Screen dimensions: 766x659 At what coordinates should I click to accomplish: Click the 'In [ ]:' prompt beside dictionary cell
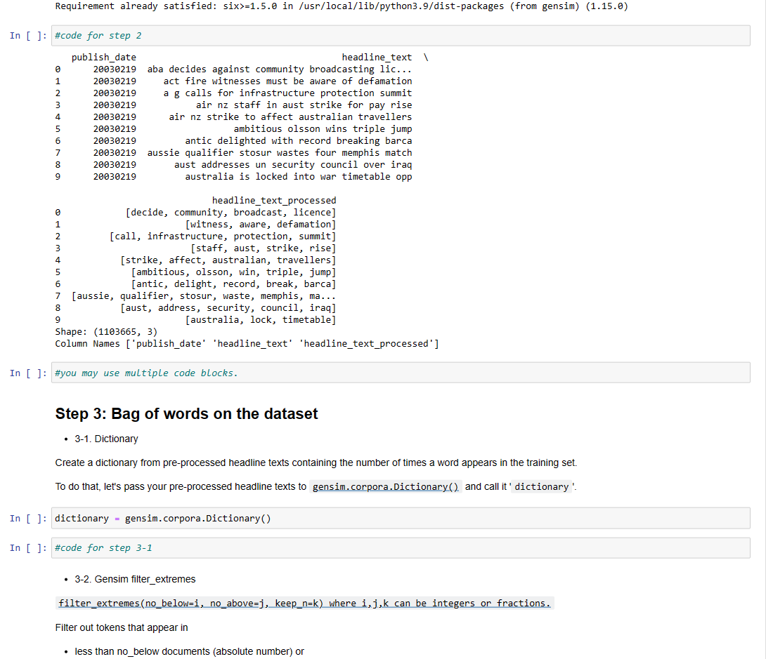point(28,518)
